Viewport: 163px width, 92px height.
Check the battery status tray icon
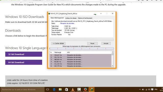pos(143,89)
